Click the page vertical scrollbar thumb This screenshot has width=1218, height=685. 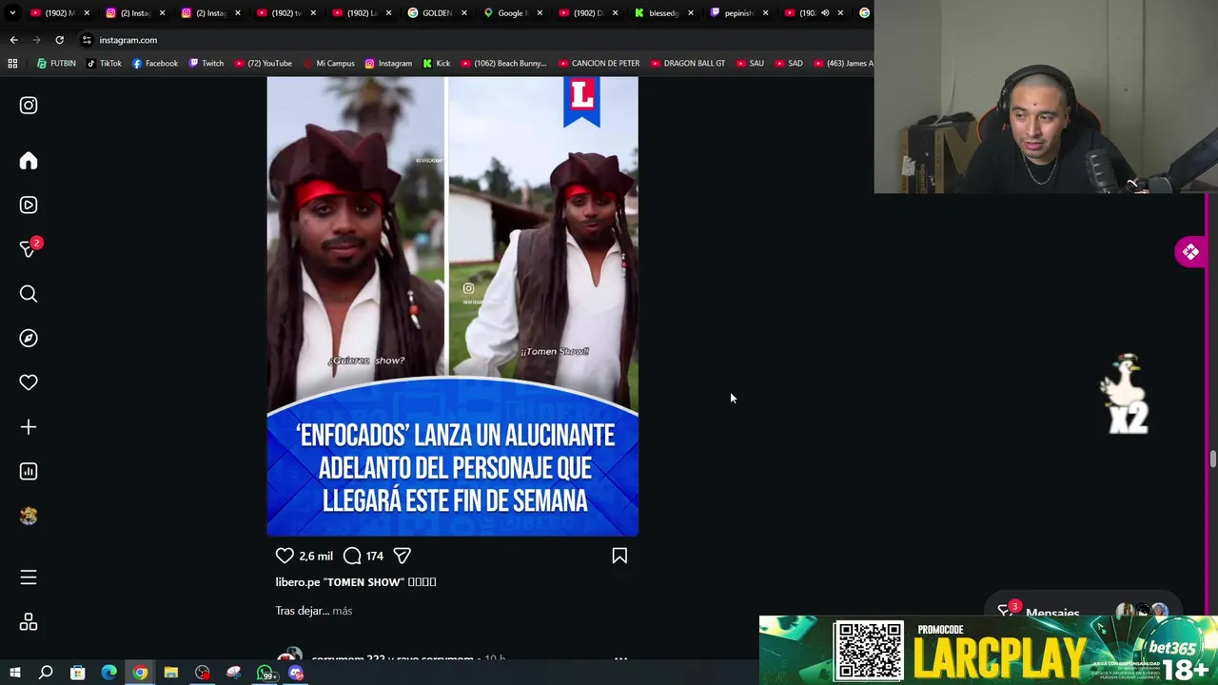coord(1213,460)
